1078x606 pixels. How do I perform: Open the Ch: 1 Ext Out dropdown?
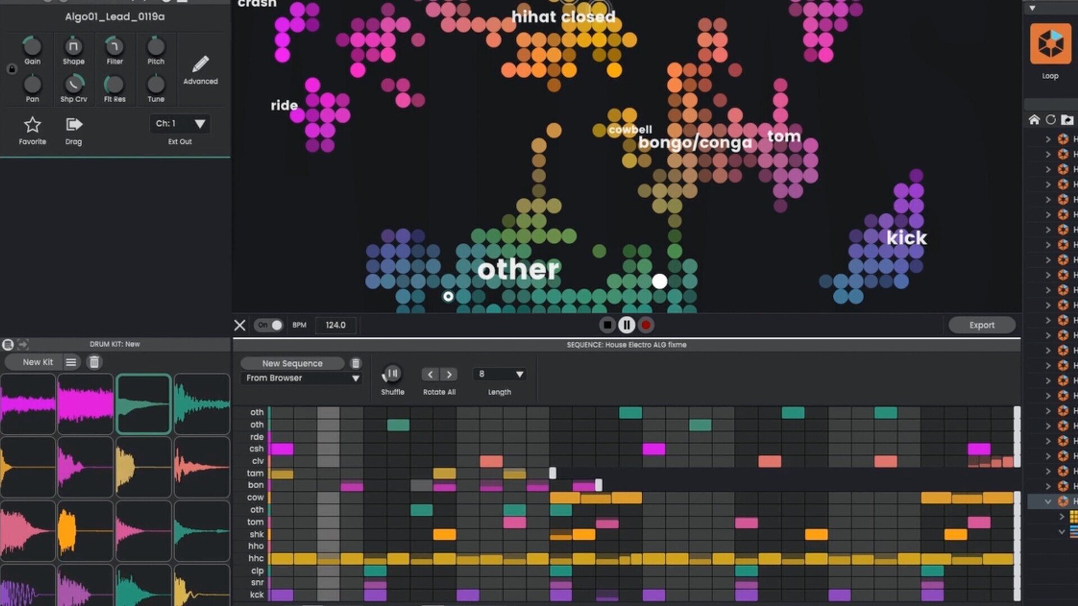pyautogui.click(x=180, y=123)
